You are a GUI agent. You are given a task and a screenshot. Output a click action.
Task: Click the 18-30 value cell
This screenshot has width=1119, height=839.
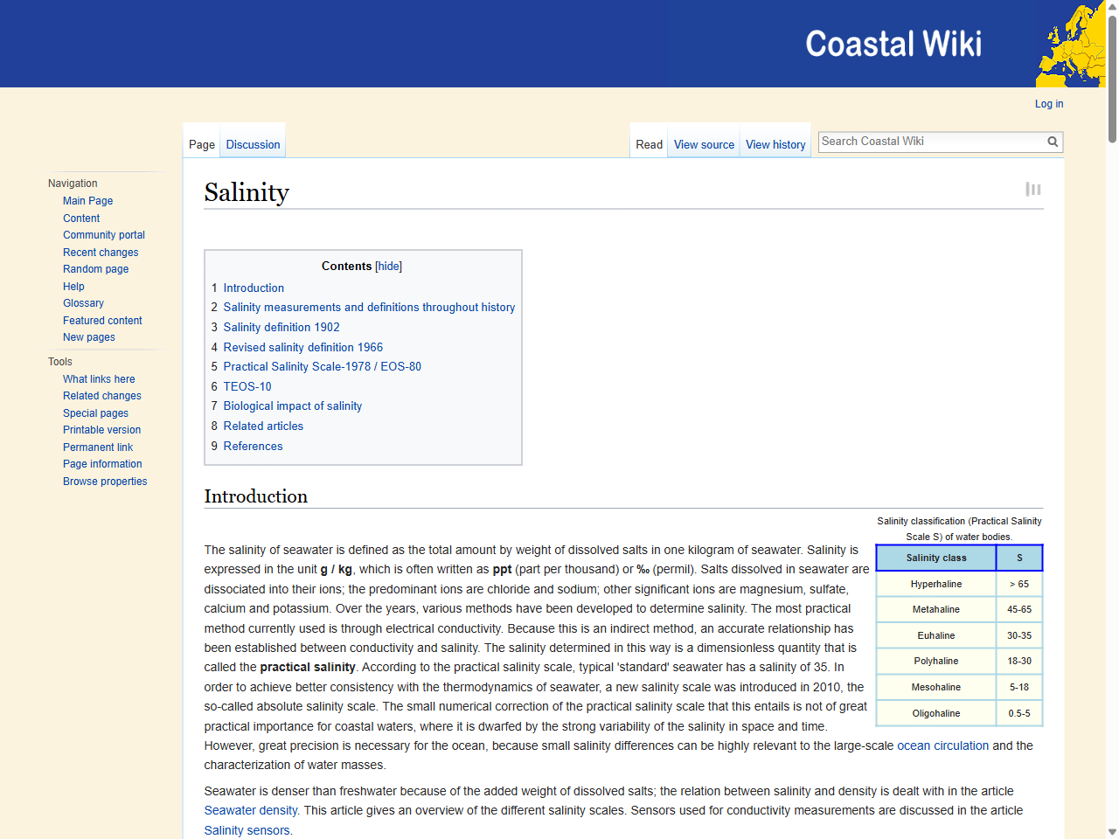1019,661
